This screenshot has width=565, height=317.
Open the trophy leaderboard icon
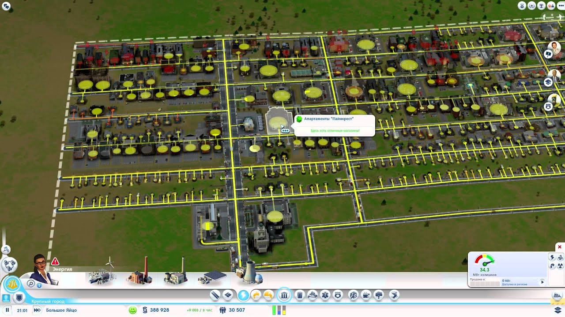point(541,6)
